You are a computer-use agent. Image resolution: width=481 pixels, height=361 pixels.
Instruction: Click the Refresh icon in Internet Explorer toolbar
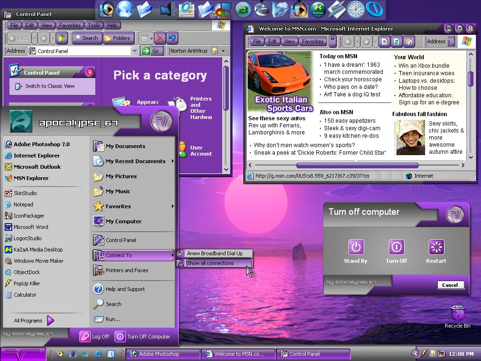(396, 41)
